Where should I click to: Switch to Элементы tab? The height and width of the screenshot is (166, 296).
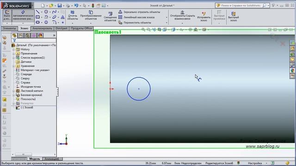pyautogui.click(x=9, y=29)
